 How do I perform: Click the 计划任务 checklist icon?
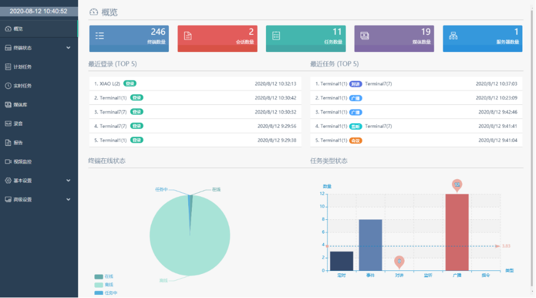pyautogui.click(x=8, y=67)
